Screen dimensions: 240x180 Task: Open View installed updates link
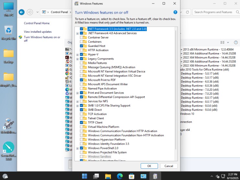(x=38, y=31)
